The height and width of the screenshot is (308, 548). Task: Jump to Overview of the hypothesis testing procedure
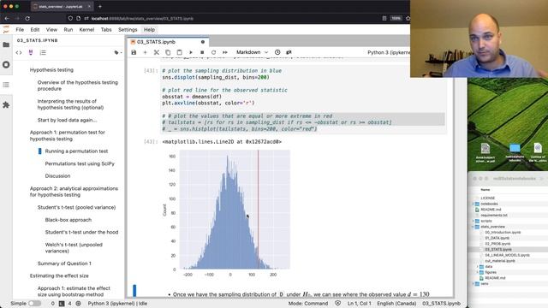coord(78,86)
